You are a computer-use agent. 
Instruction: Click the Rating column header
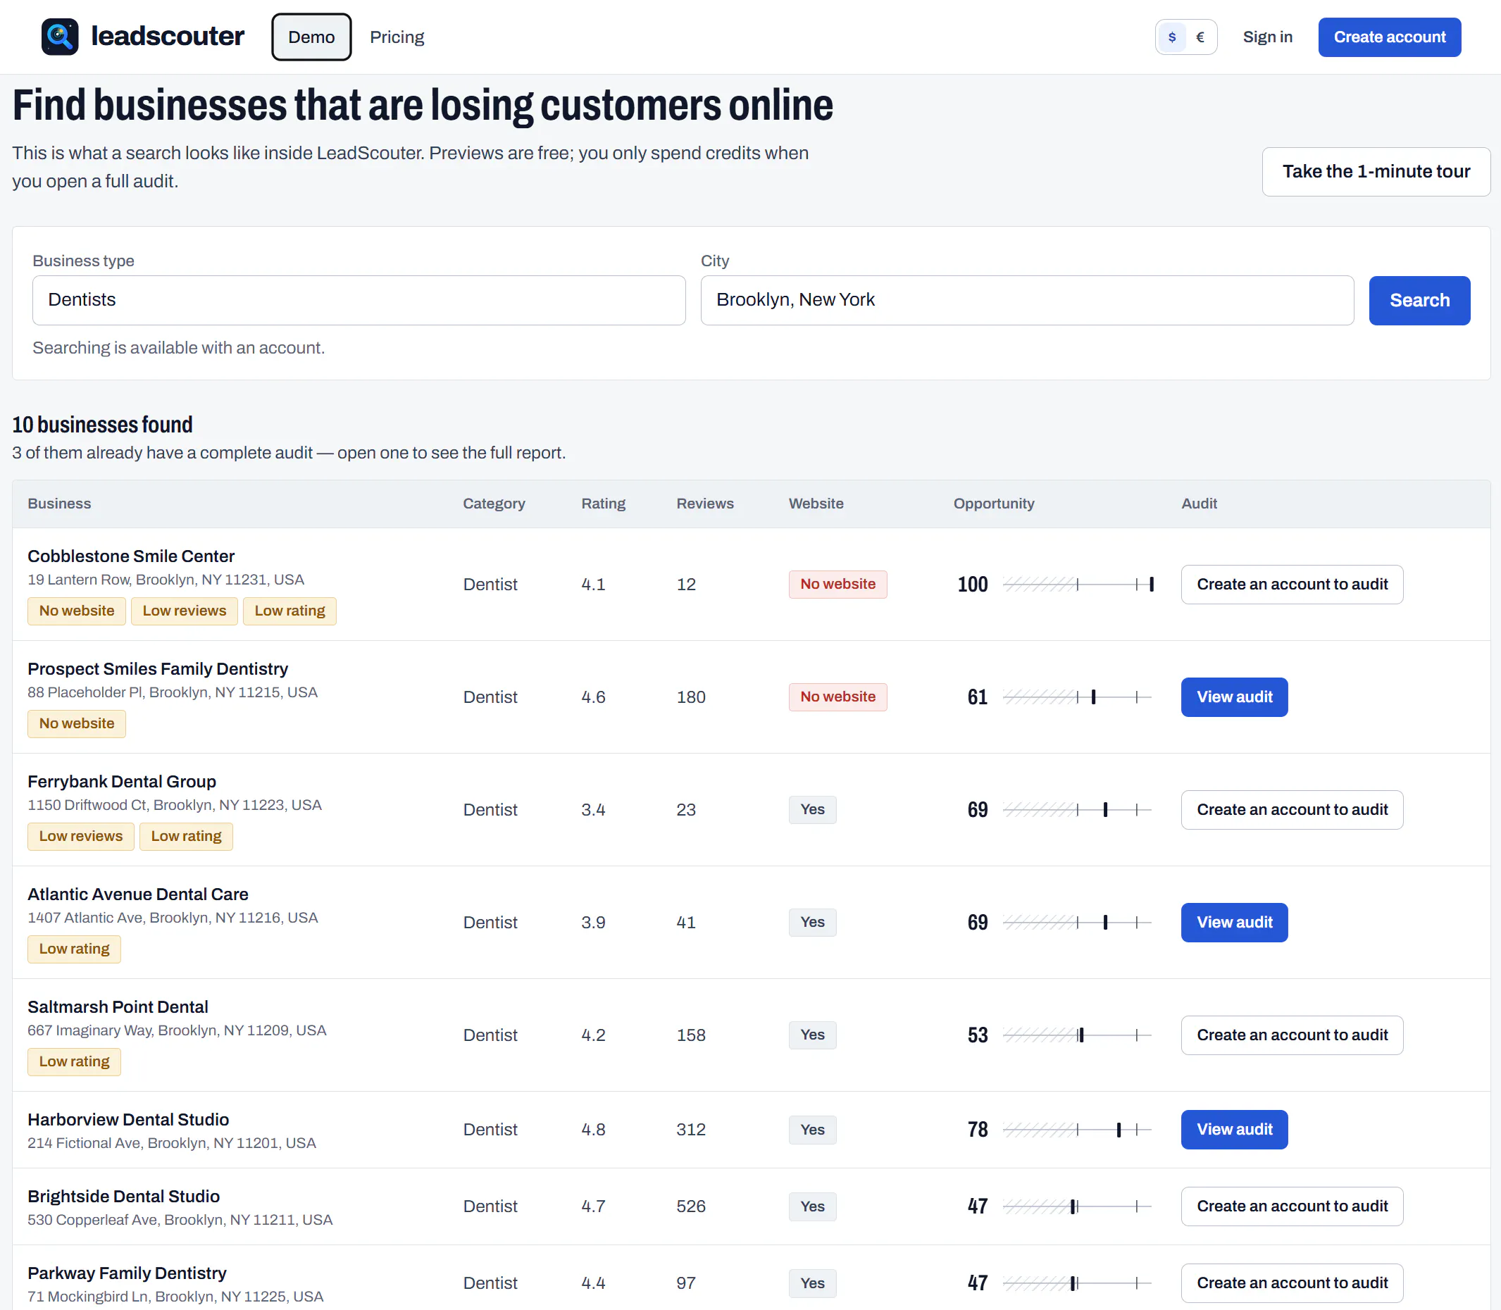click(x=603, y=504)
